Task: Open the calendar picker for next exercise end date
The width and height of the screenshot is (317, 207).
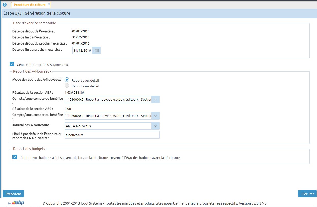Action: coord(97,51)
